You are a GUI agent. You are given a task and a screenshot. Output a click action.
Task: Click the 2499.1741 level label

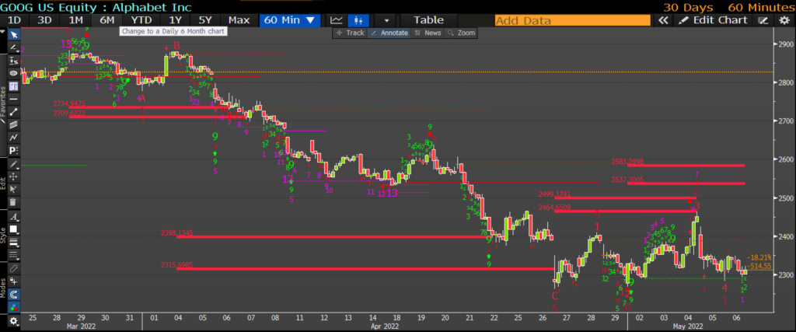[x=555, y=194]
